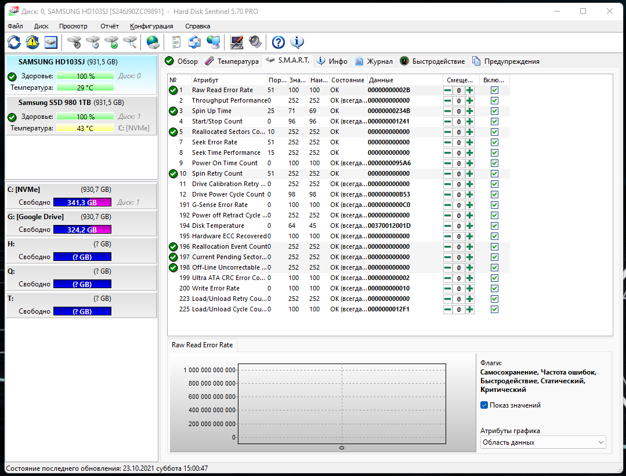Screen dimensions: 626x476
Task: Open help via blue question mark icon
Action: coord(278,42)
